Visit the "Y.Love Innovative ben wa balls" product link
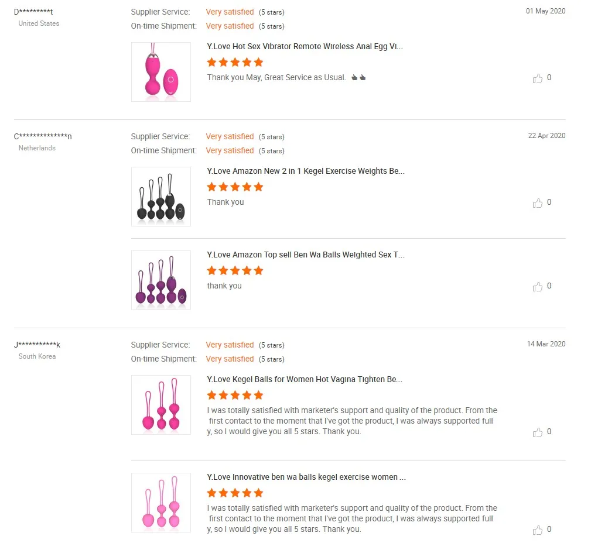591x543 pixels. pyautogui.click(x=306, y=477)
